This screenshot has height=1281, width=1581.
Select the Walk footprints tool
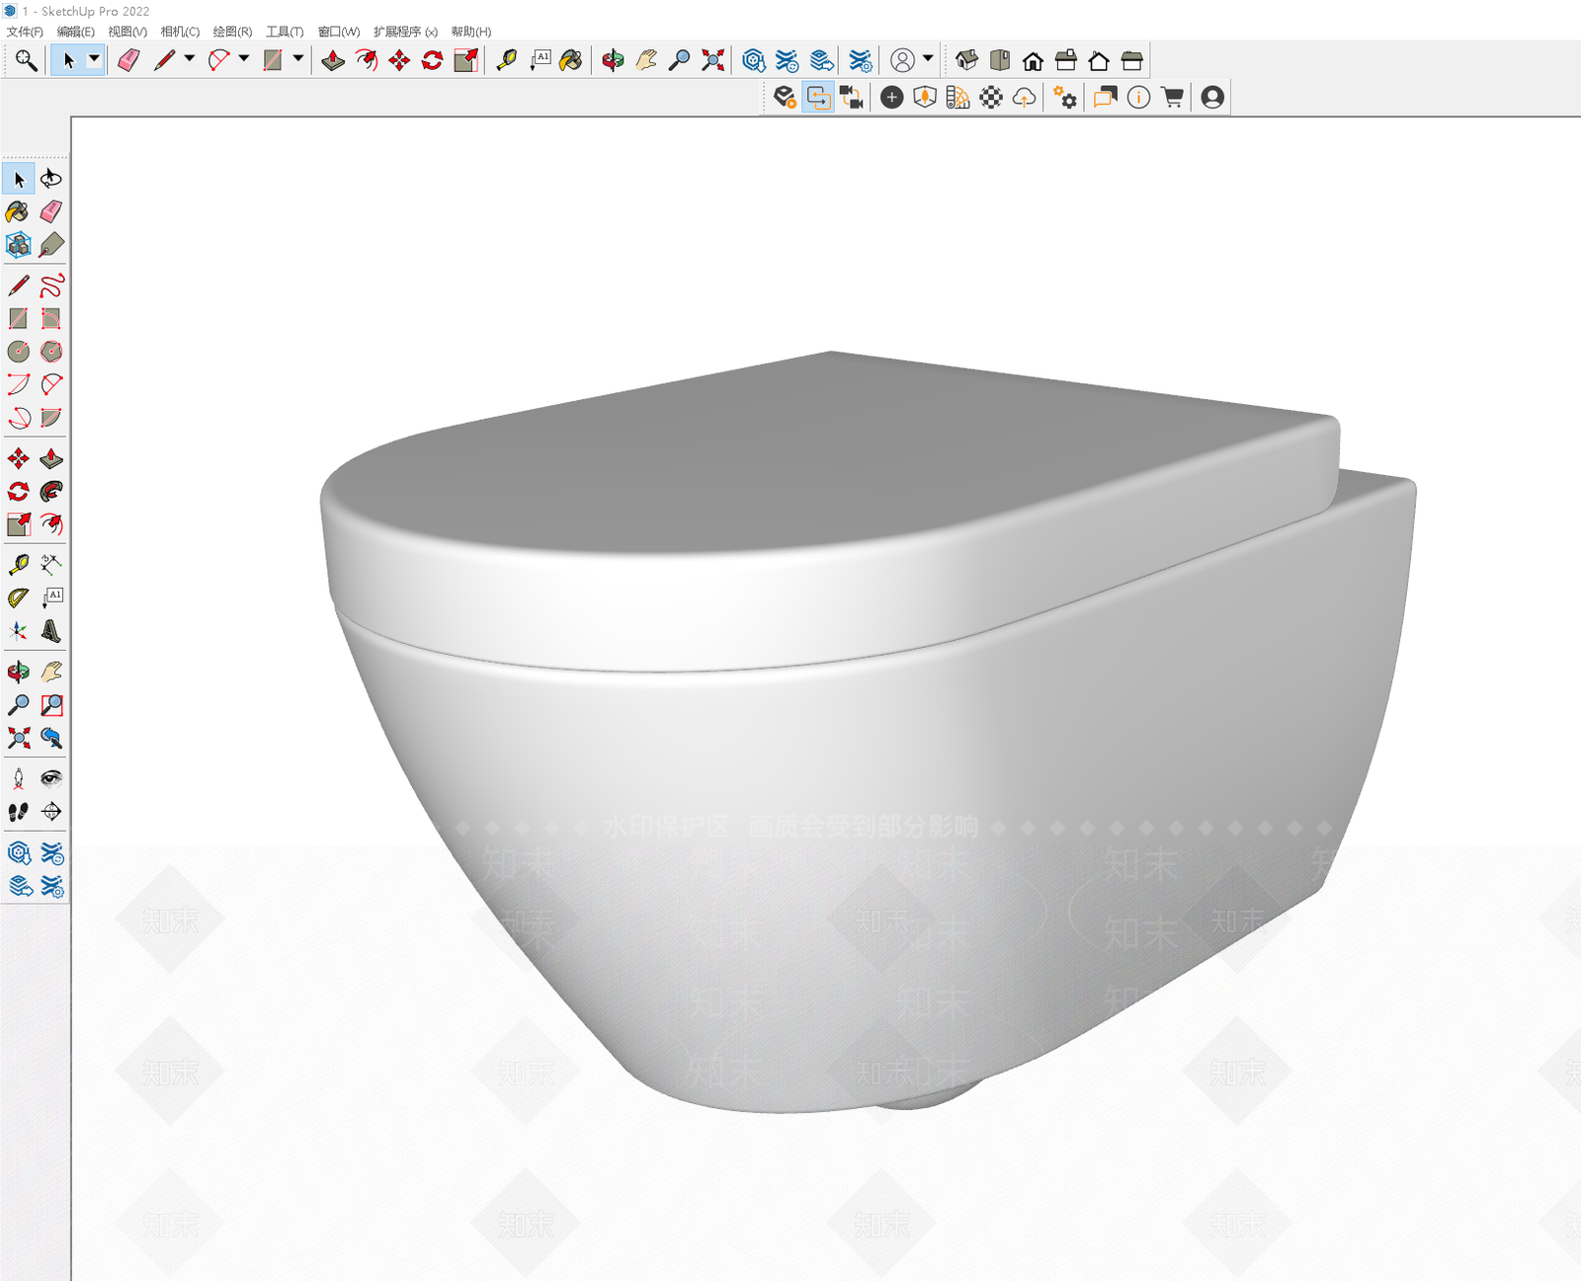[x=18, y=812]
